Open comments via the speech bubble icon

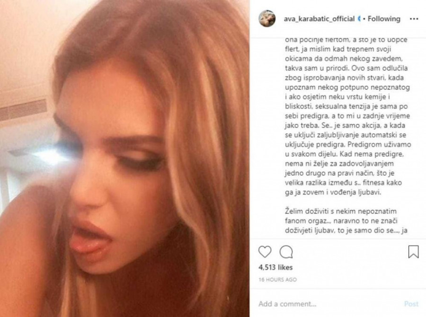[x=286, y=252]
